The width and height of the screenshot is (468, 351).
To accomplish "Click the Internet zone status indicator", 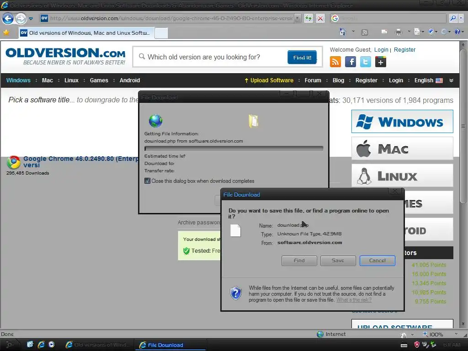I will [331, 334].
